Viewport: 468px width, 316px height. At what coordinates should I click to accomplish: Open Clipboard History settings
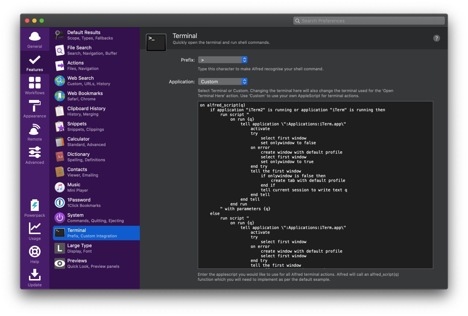click(x=96, y=111)
